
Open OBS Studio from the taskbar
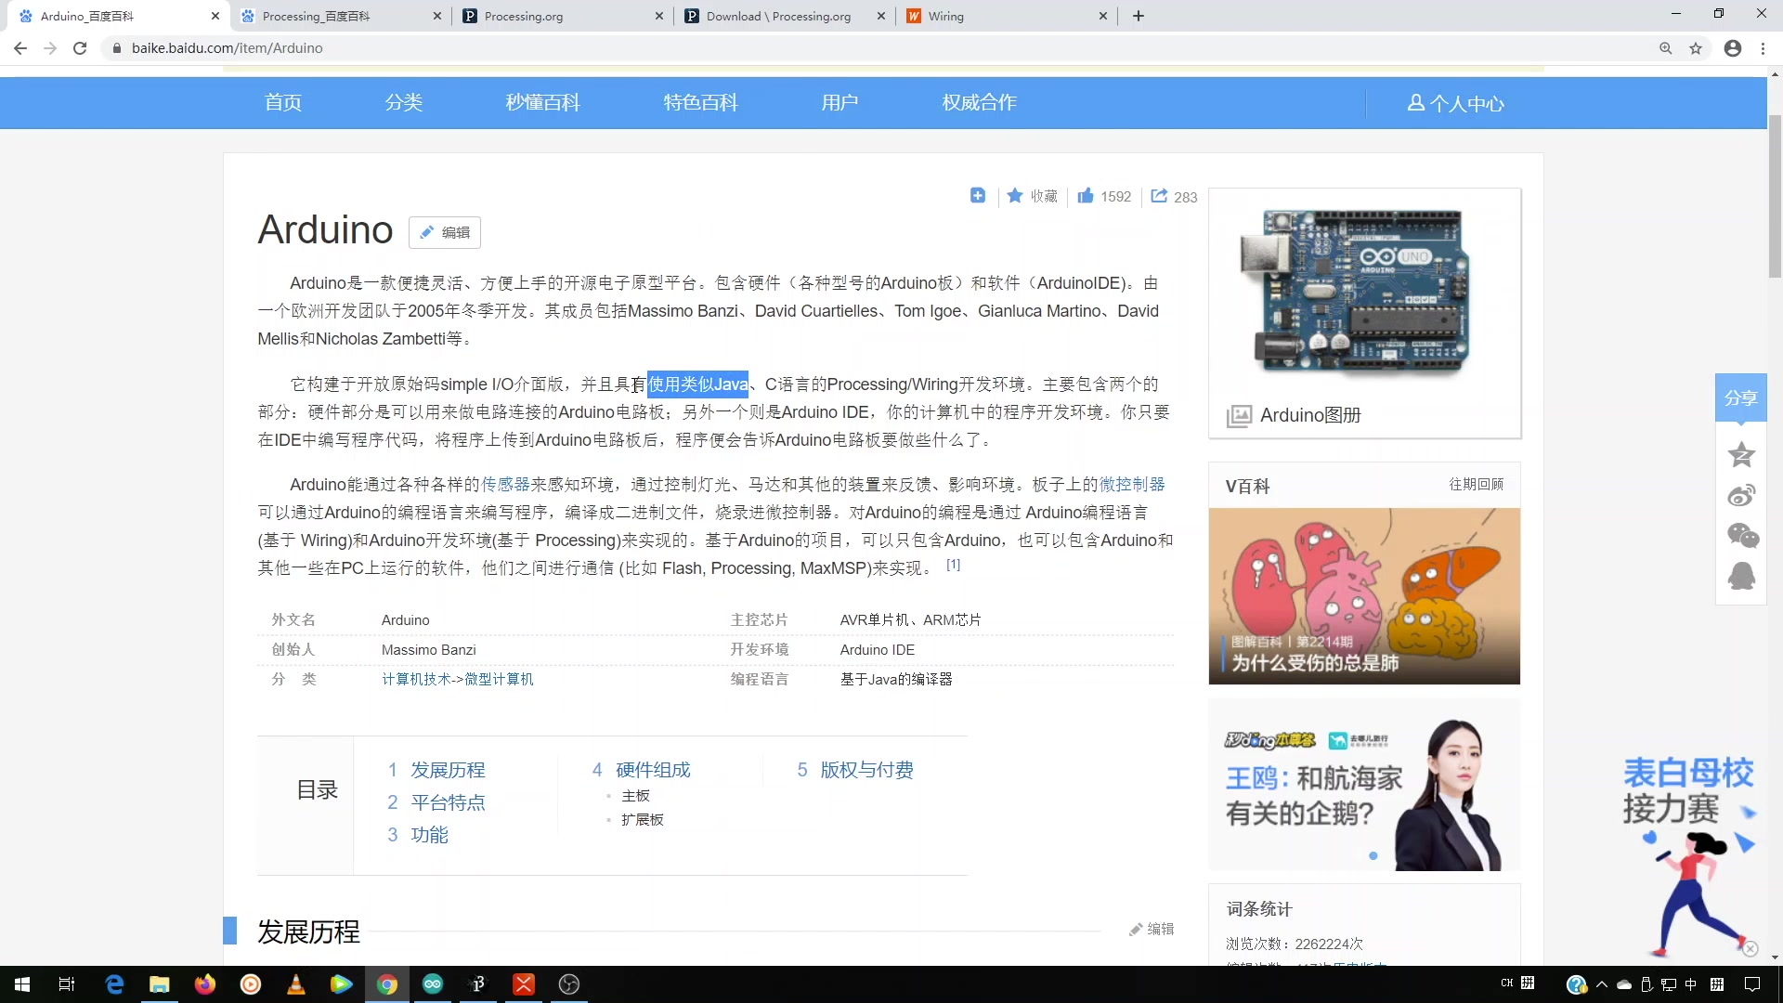(569, 983)
